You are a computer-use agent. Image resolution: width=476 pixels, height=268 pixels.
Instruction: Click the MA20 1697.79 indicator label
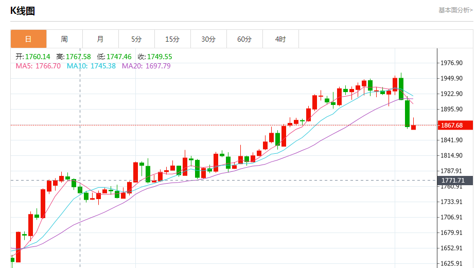click(146, 66)
